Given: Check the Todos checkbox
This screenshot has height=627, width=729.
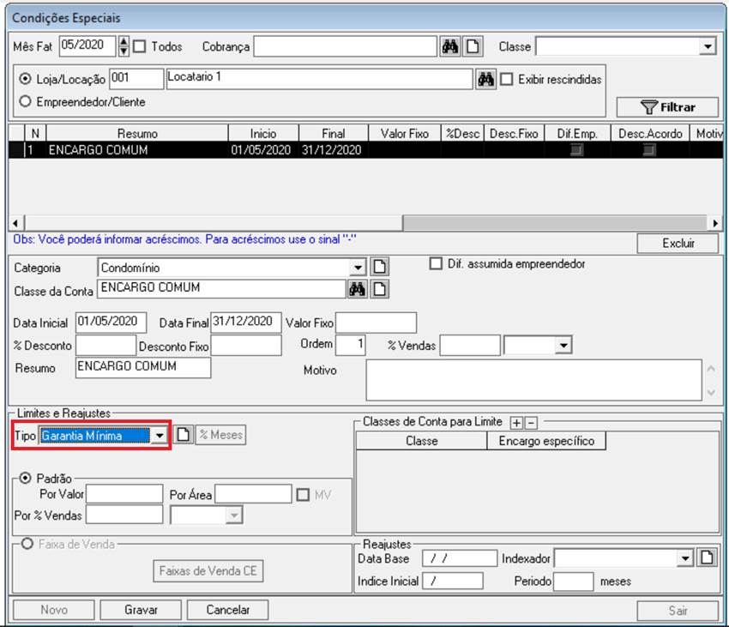Looking at the screenshot, I should (140, 46).
